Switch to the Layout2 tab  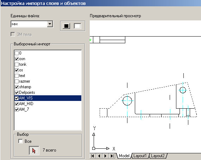pos(158,156)
